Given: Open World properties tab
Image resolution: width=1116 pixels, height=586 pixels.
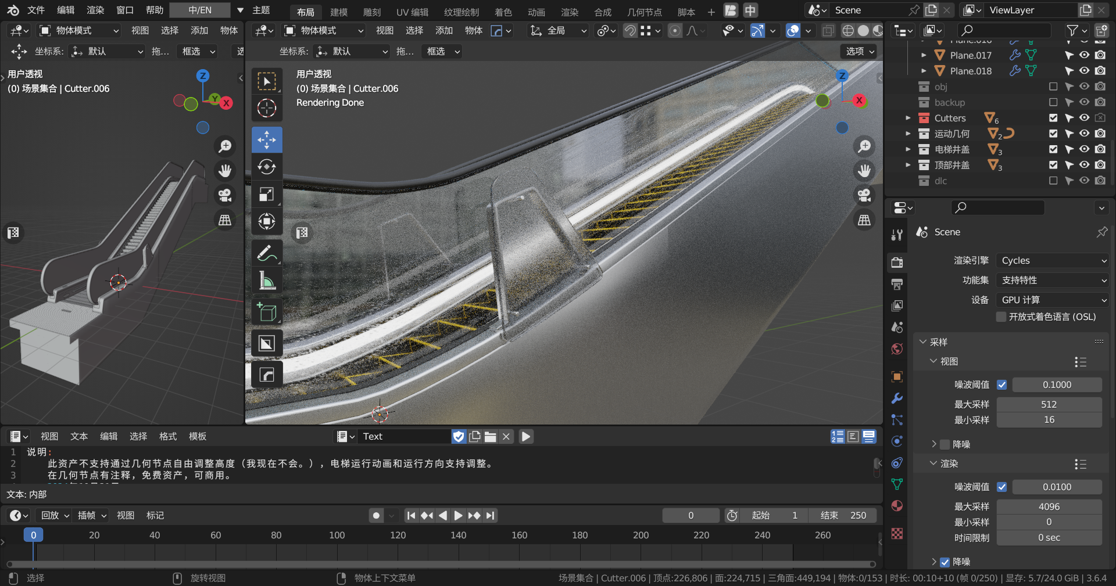Looking at the screenshot, I should point(897,348).
